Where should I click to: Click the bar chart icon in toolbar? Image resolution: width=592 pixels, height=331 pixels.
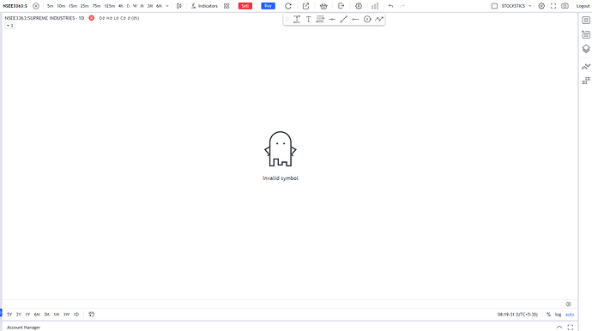pos(375,6)
